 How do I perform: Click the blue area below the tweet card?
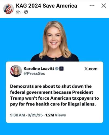coord(54,129)
